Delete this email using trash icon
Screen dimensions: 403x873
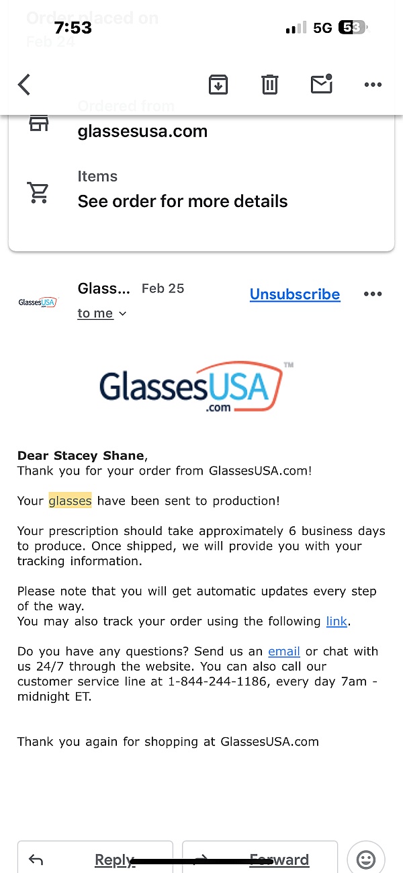coord(269,85)
